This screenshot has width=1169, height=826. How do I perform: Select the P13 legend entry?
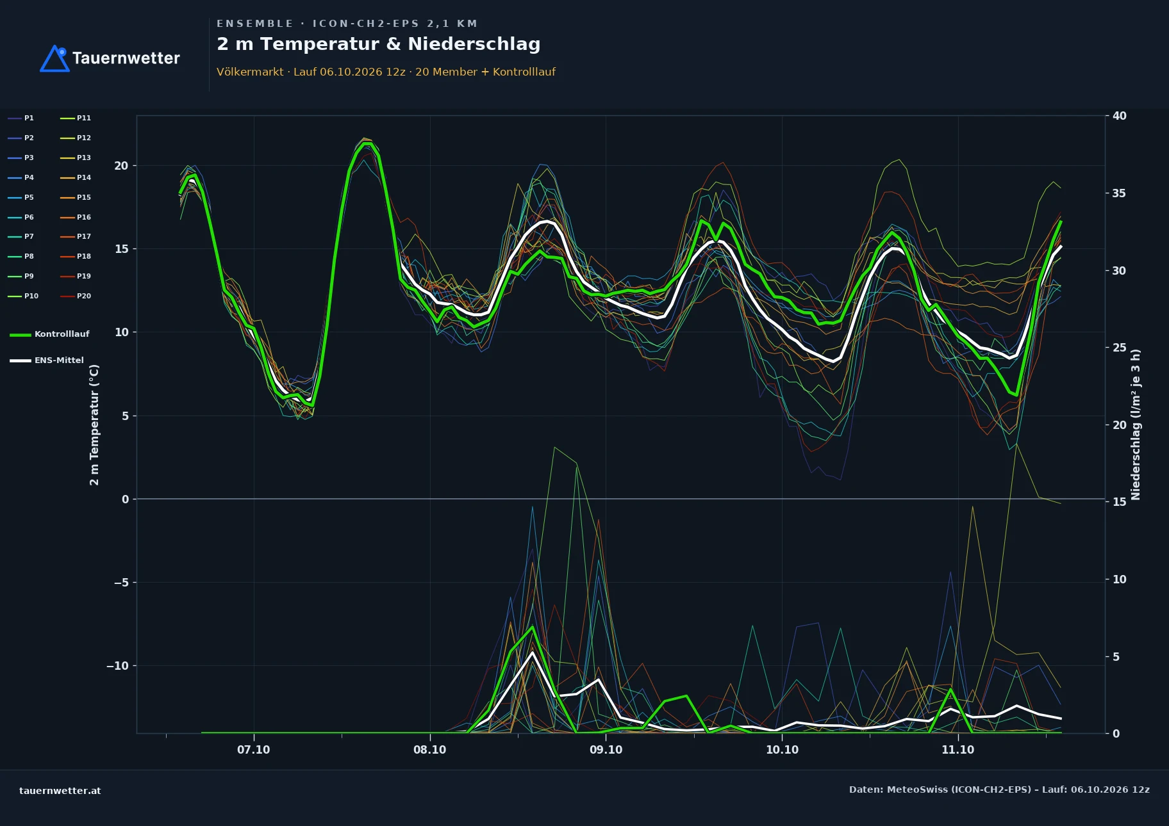76,158
